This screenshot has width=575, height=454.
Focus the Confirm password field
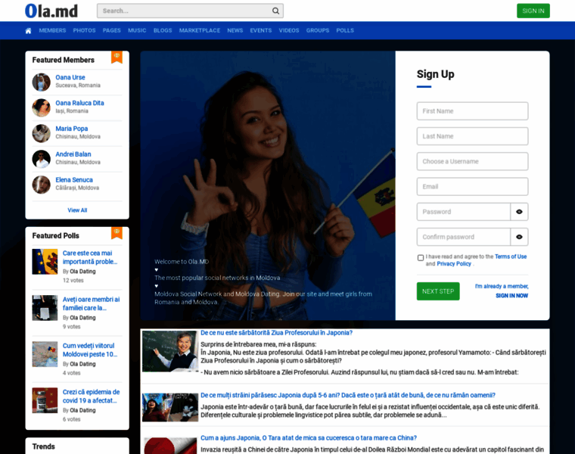(x=464, y=237)
